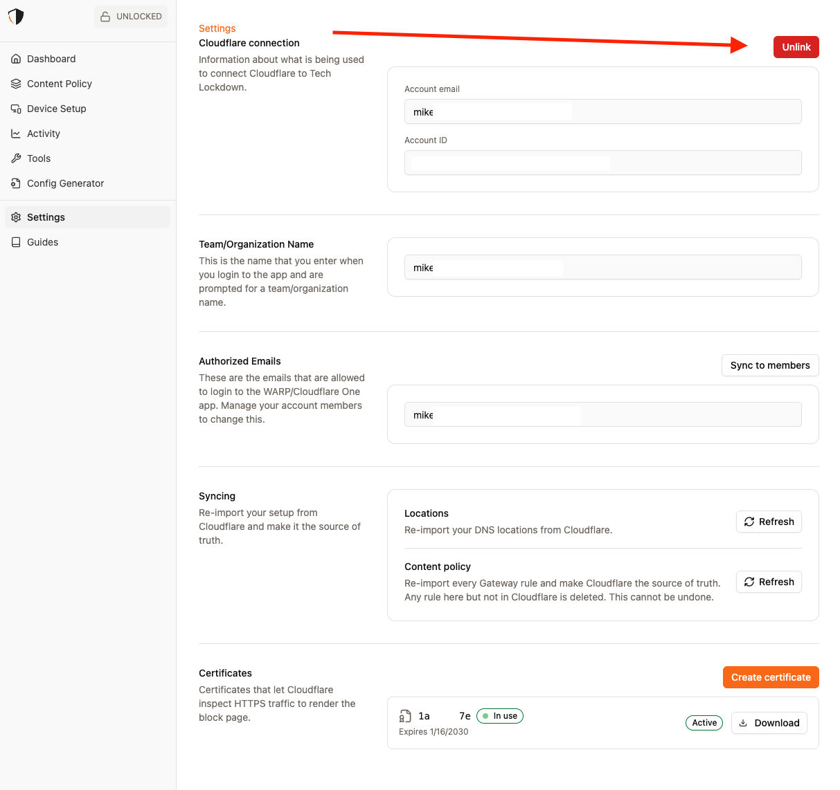Go to Content Policy
The image size is (840, 790).
87,84
